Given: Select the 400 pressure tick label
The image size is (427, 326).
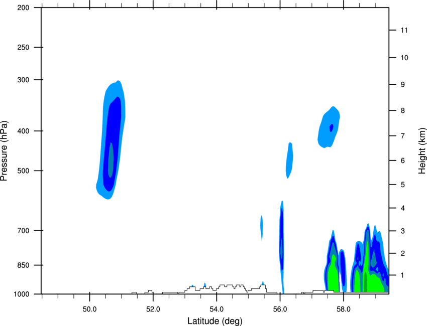Looking at the screenshot, I should click(23, 131).
